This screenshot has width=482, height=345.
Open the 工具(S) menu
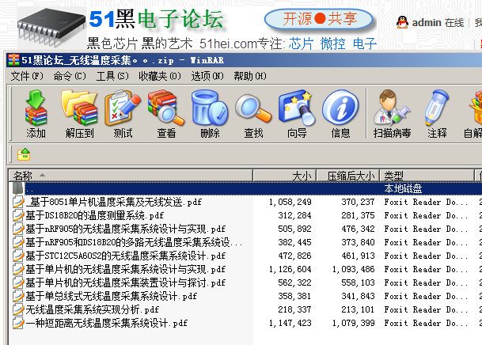coord(112,76)
